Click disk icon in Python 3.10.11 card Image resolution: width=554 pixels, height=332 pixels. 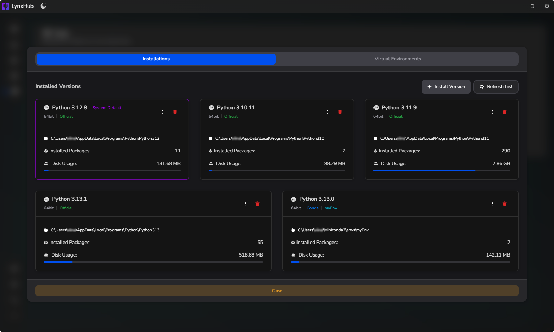click(x=211, y=164)
